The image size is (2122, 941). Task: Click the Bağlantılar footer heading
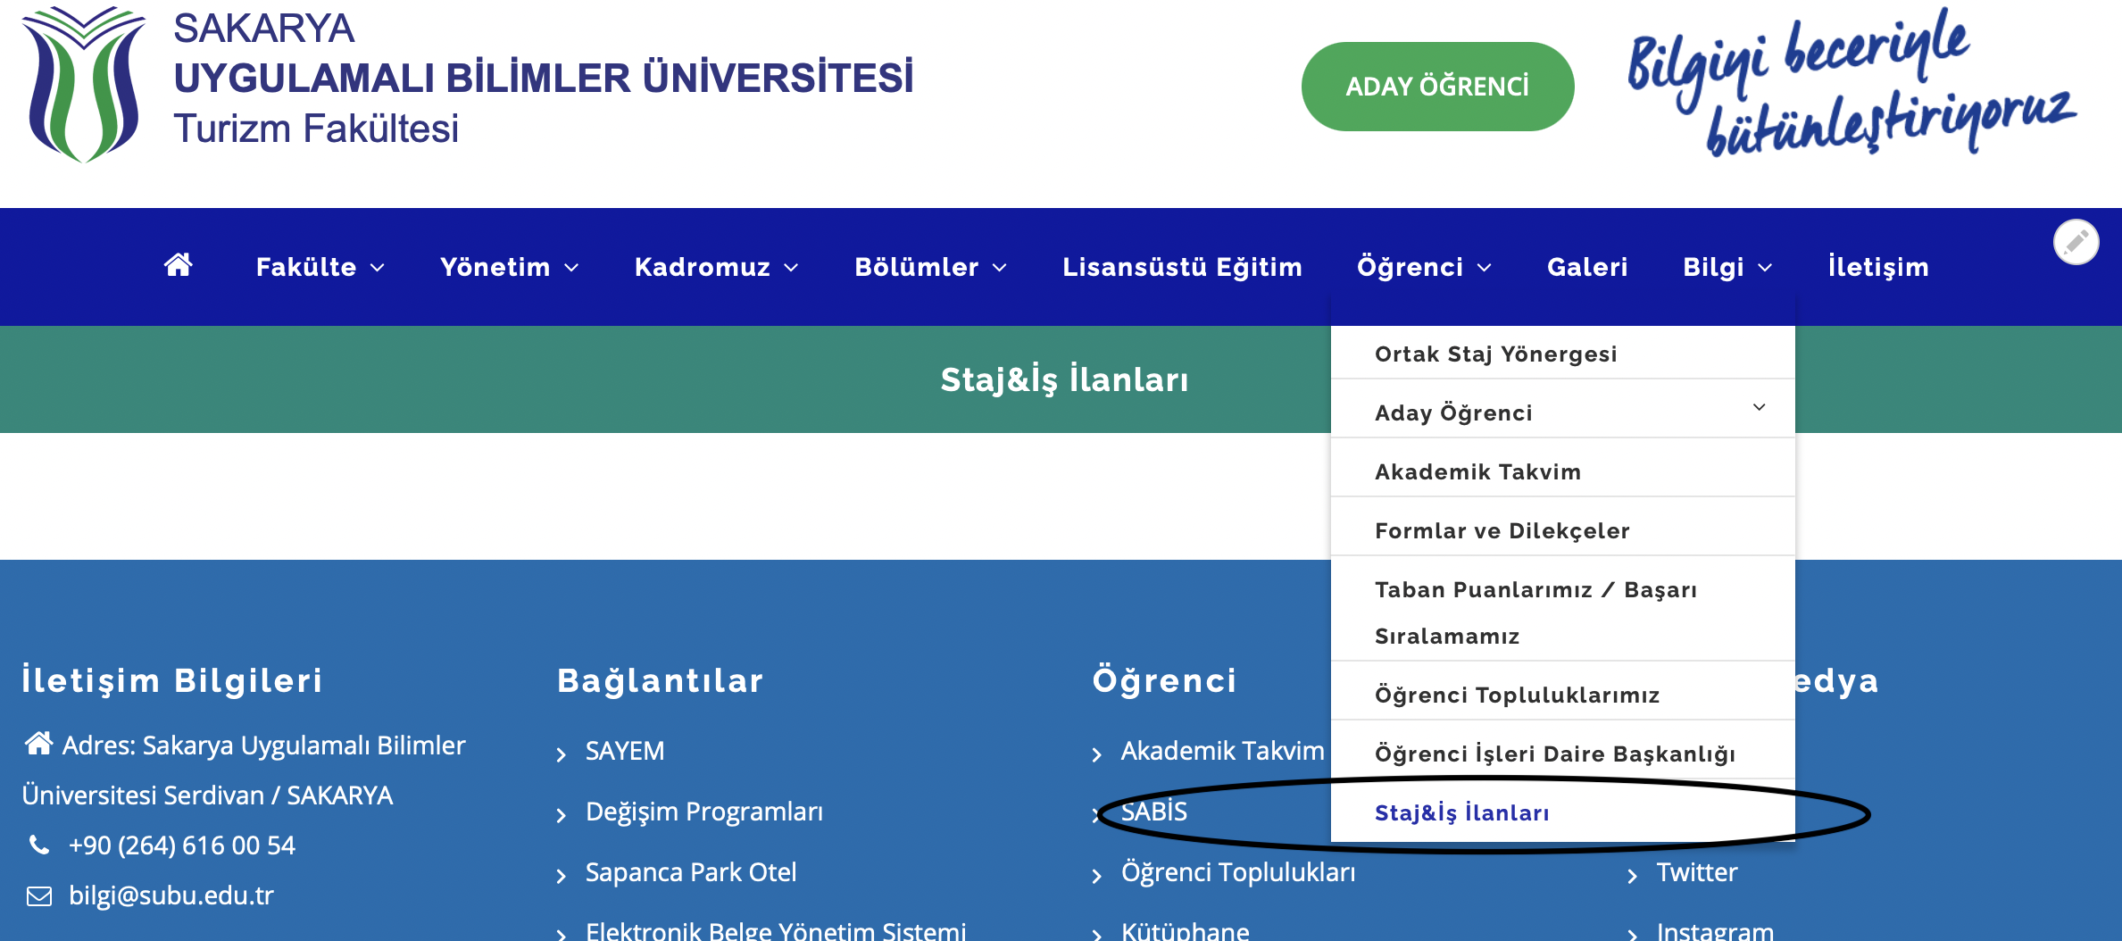click(661, 680)
